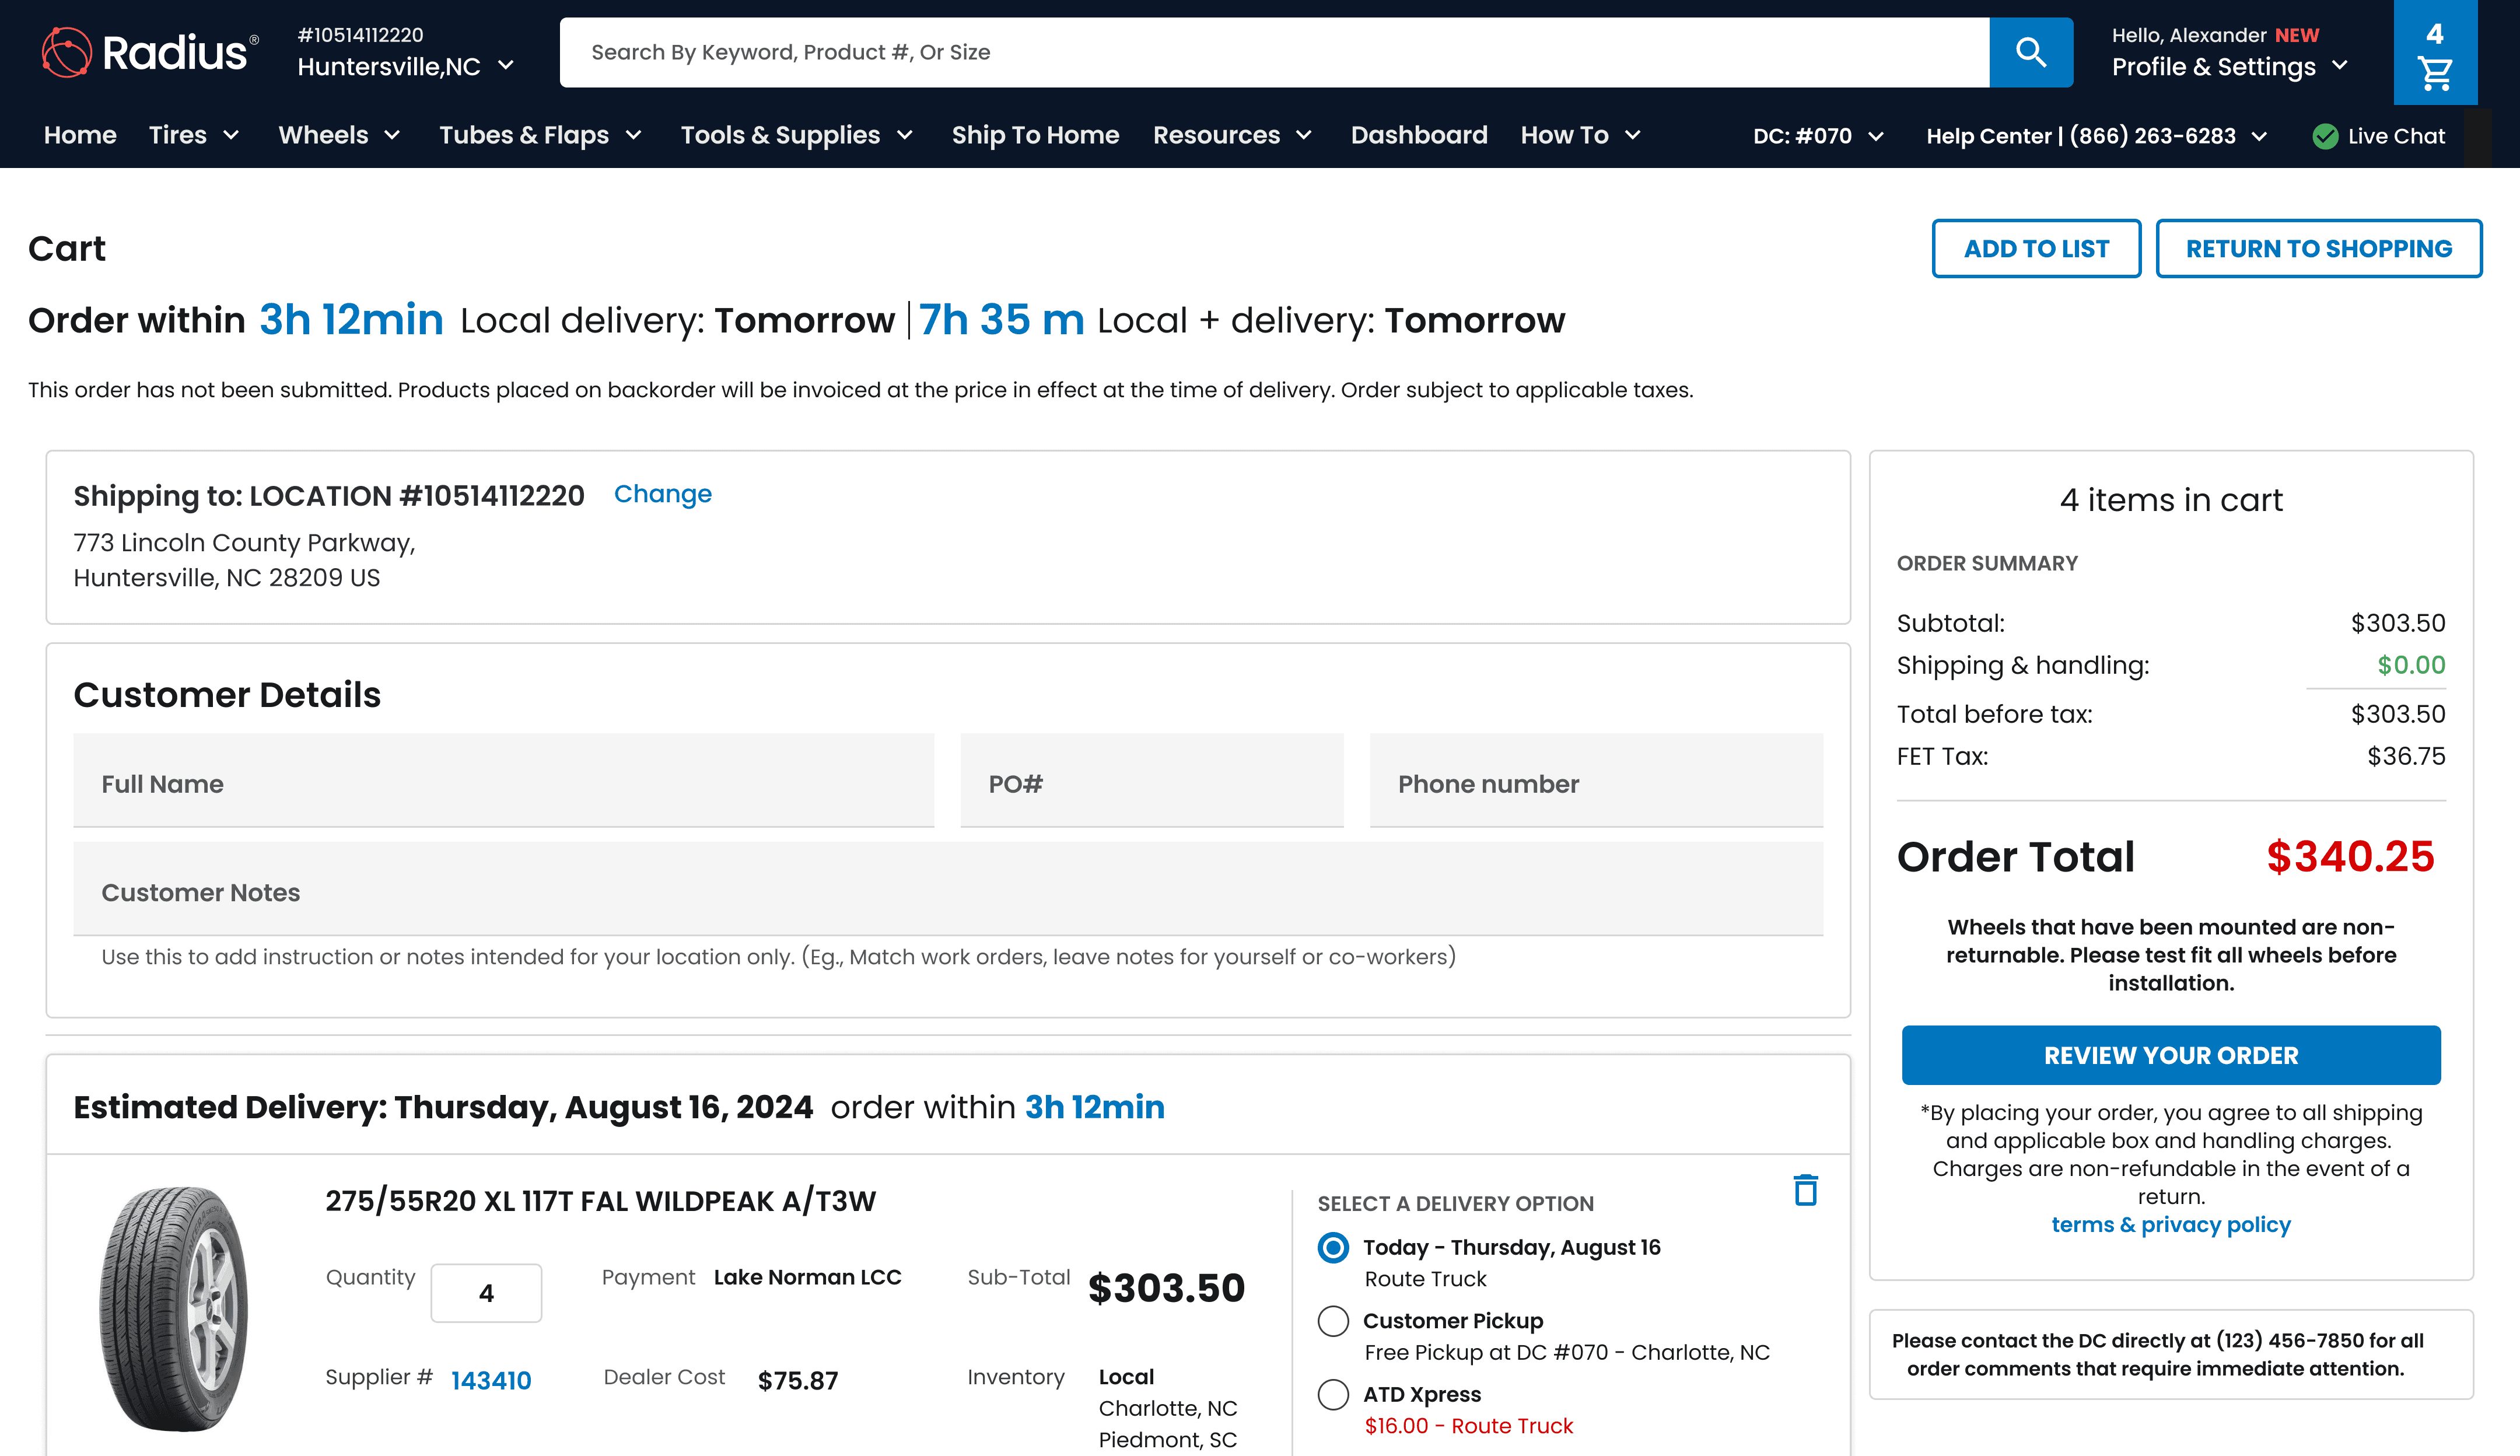Open supplier number 143410 link
This screenshot has height=1456, width=2520.
pyautogui.click(x=490, y=1380)
